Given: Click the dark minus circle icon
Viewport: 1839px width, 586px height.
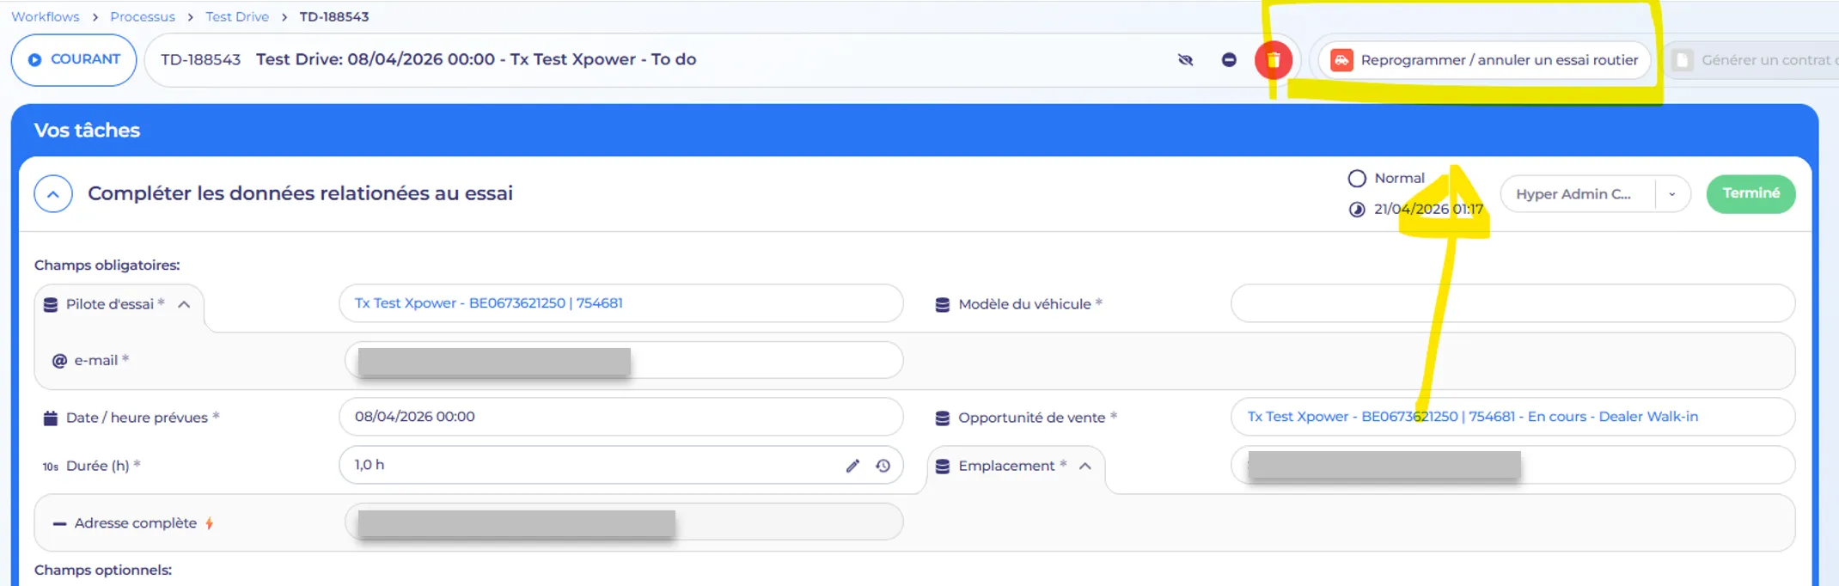Looking at the screenshot, I should click(x=1229, y=60).
